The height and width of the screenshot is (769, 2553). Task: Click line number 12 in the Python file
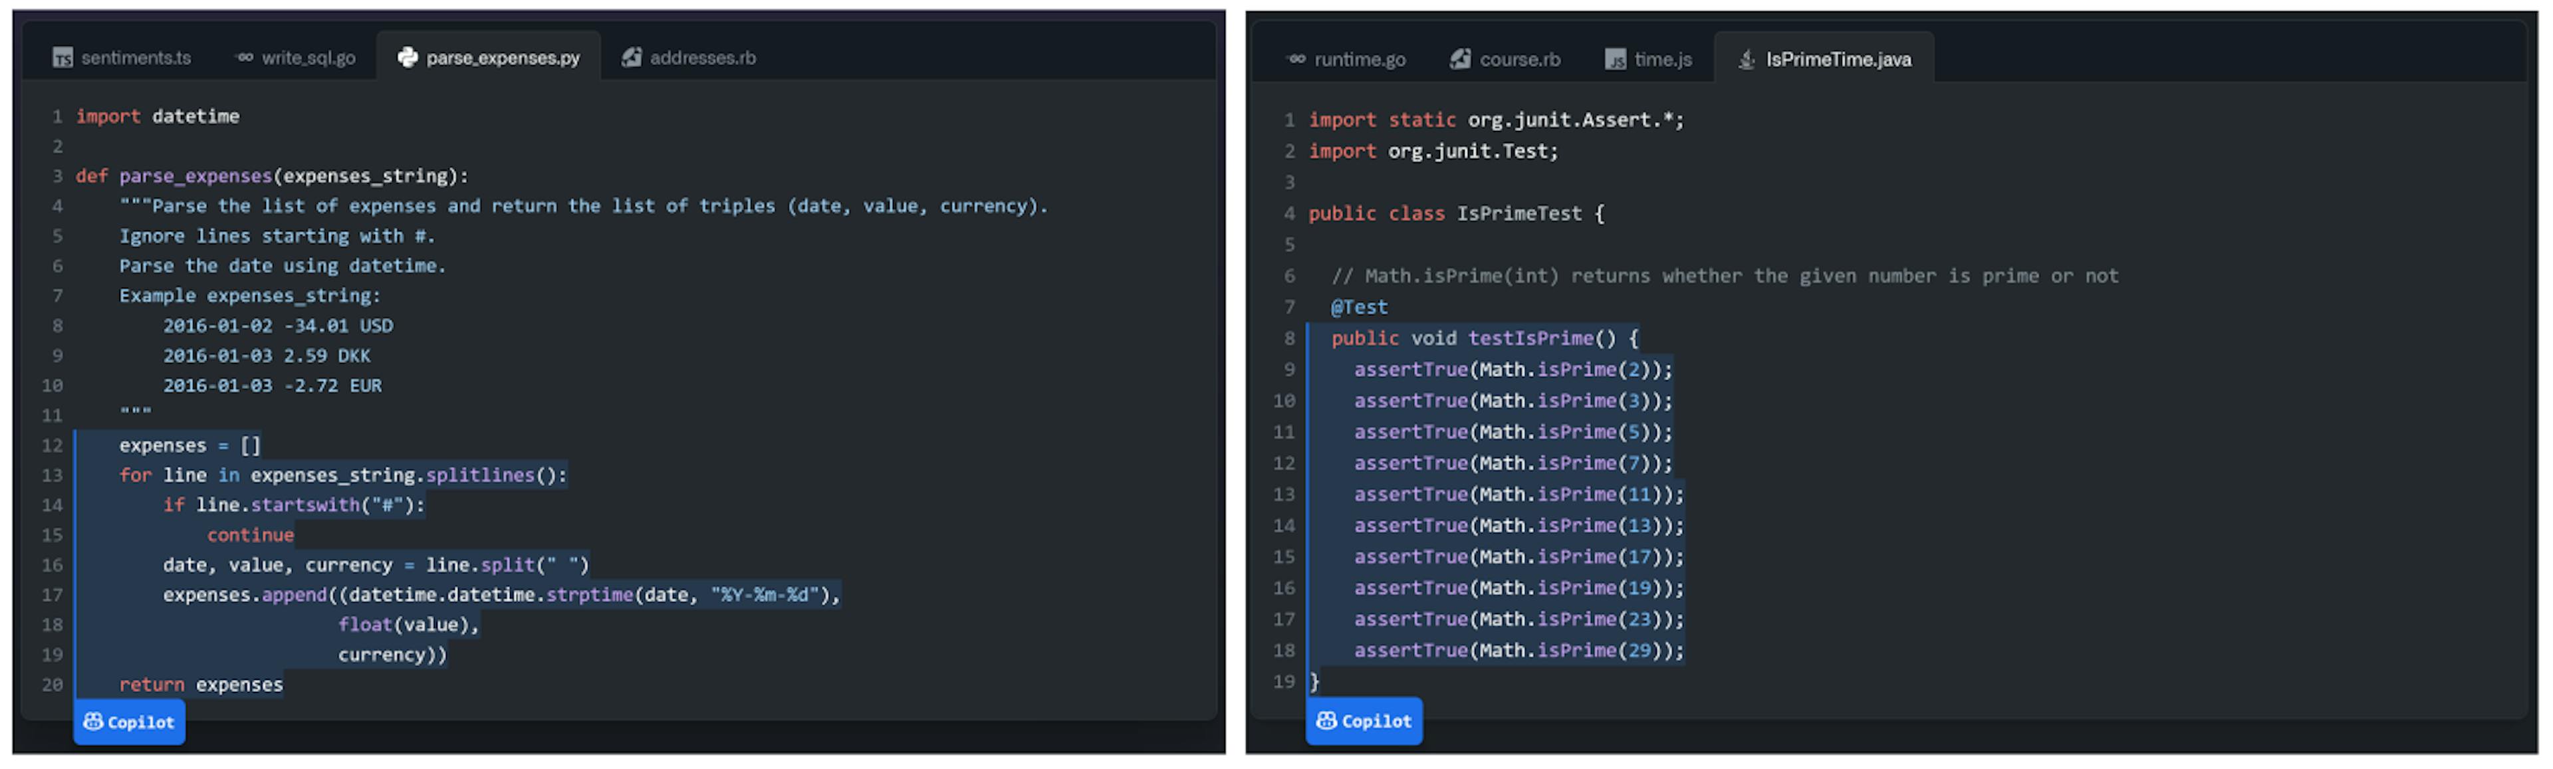[53, 445]
